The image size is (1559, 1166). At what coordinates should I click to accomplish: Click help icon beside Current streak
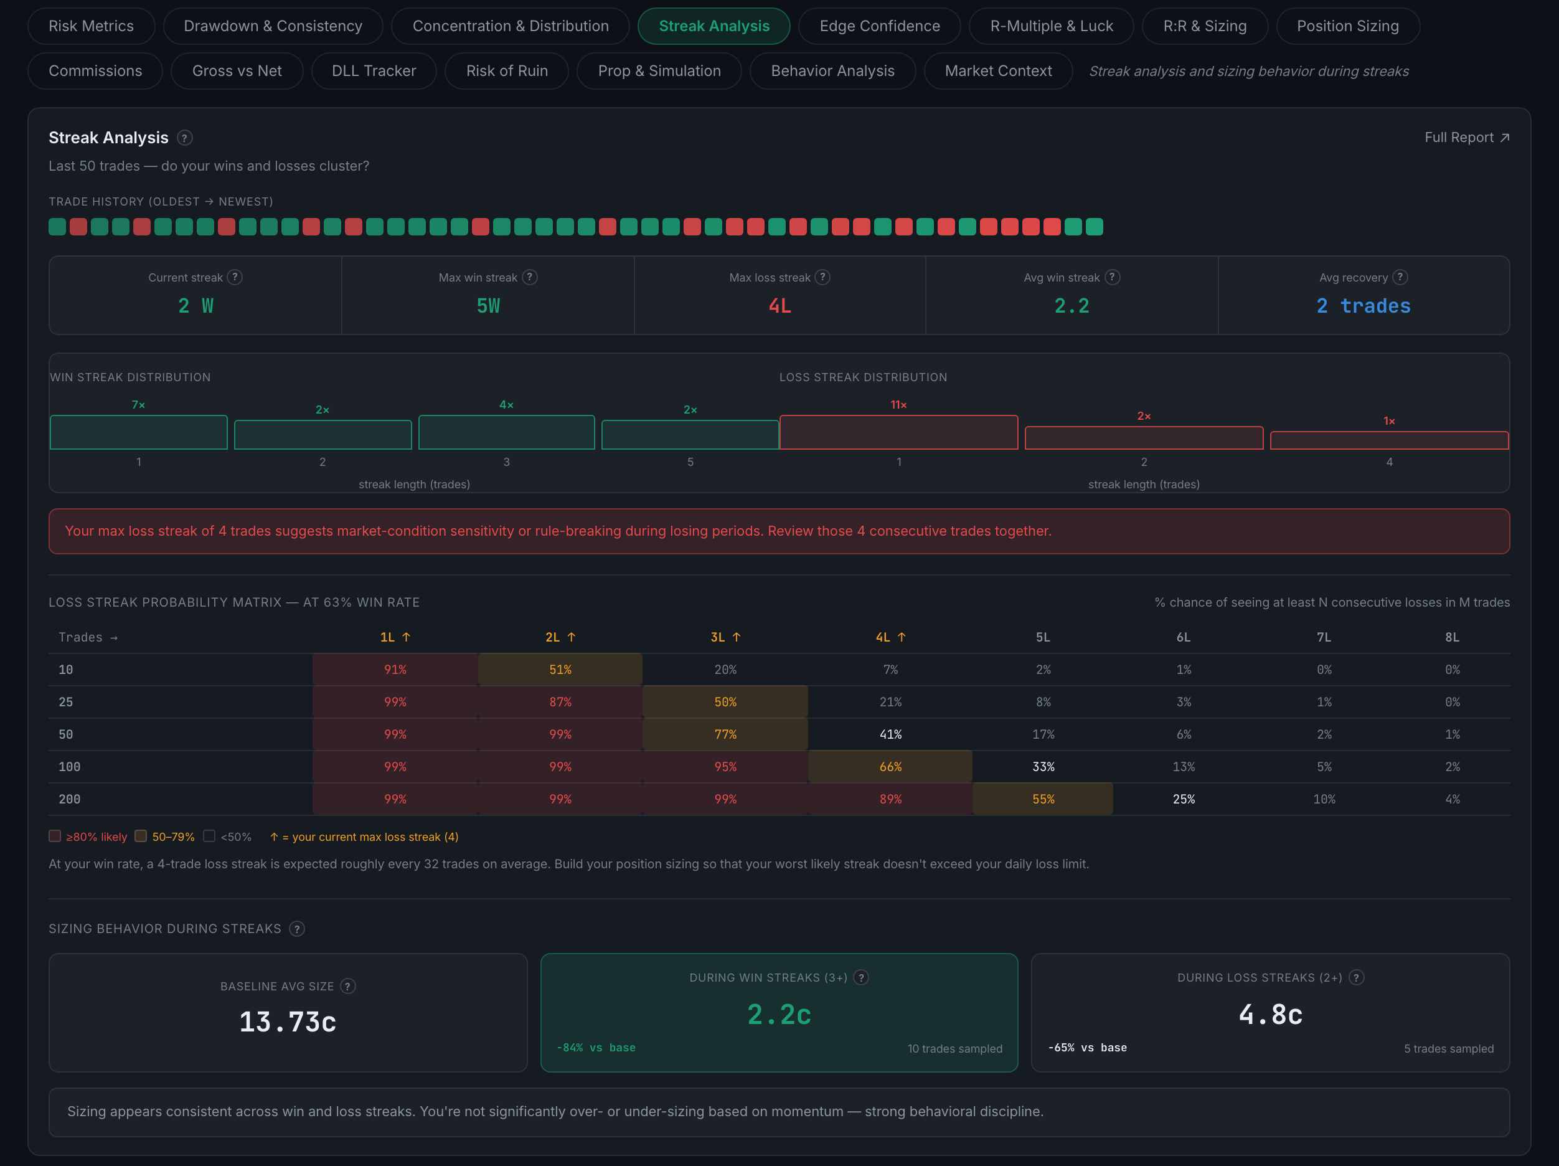pos(235,277)
